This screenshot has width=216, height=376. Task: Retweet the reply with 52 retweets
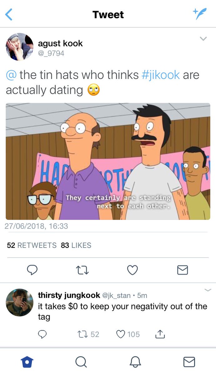click(x=88, y=334)
